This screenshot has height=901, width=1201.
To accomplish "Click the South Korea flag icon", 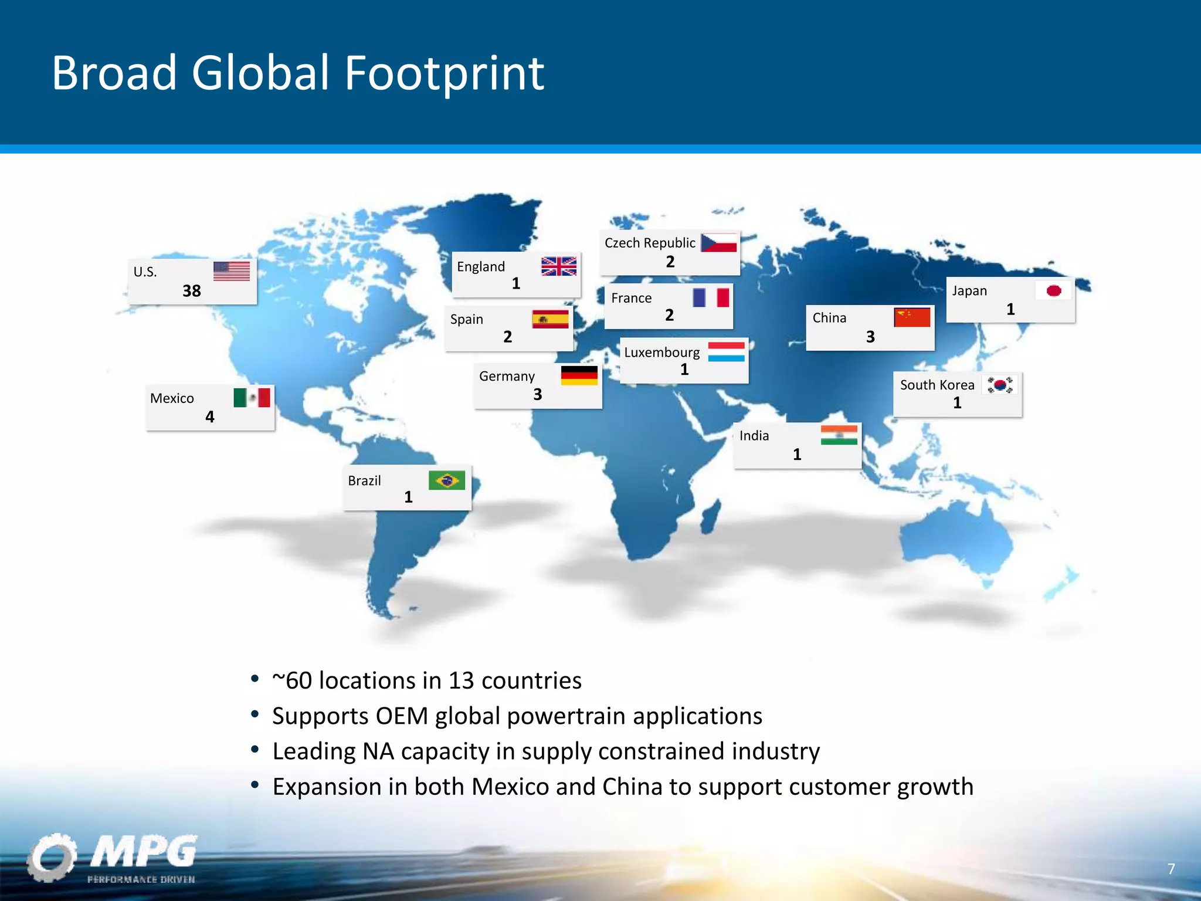I will pyautogui.click(x=1000, y=385).
